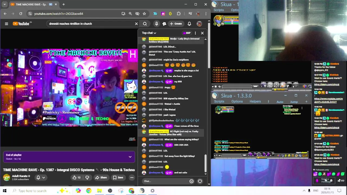Share the video

pyautogui.click(x=101, y=177)
